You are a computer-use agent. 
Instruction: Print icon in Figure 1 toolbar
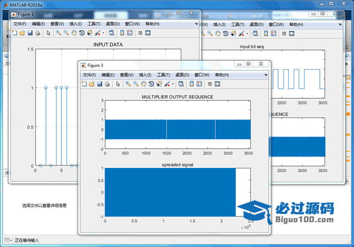(x=38, y=33)
